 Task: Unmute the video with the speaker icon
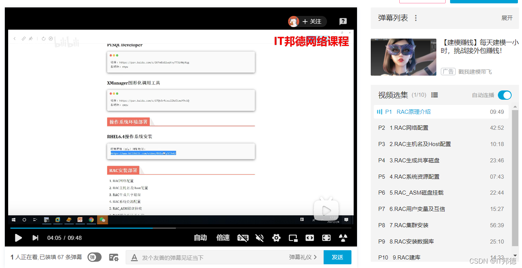pos(260,238)
